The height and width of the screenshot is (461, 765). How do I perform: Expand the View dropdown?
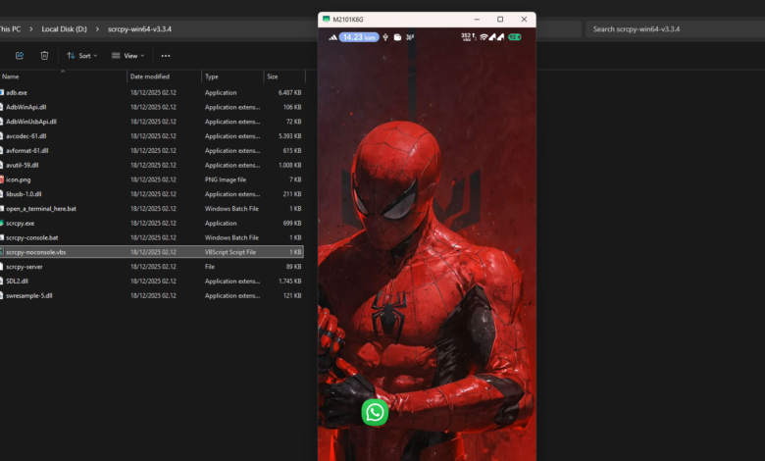127,56
